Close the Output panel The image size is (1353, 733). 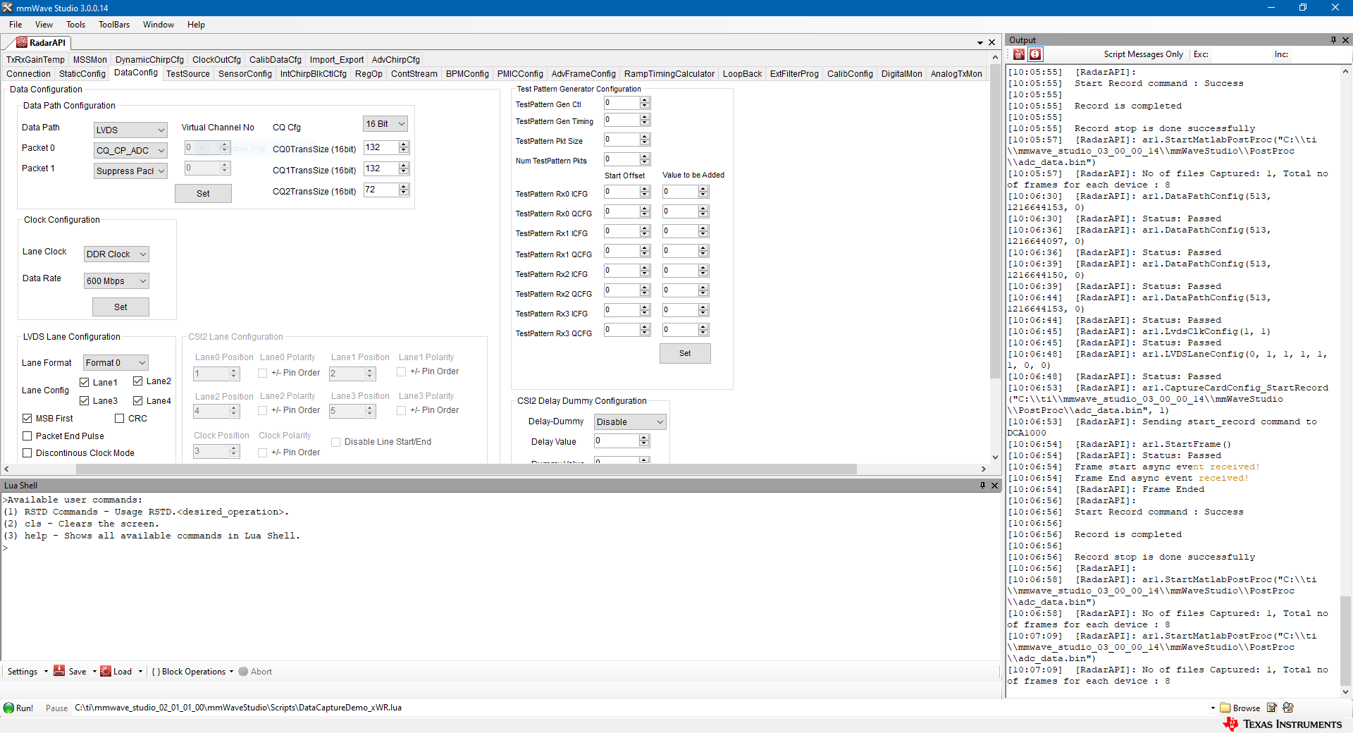point(1345,40)
